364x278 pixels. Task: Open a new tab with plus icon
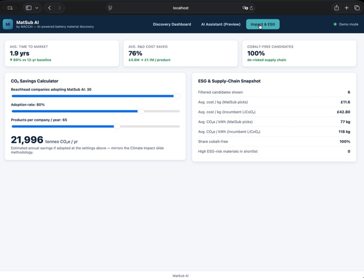click(x=347, y=8)
